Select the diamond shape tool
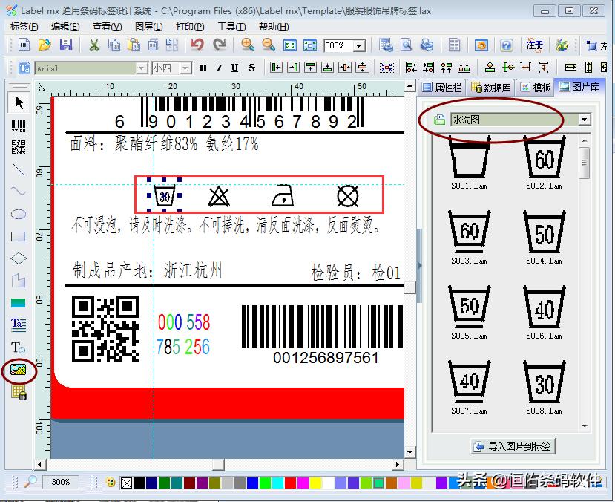The height and width of the screenshot is (502, 615). click(x=19, y=258)
